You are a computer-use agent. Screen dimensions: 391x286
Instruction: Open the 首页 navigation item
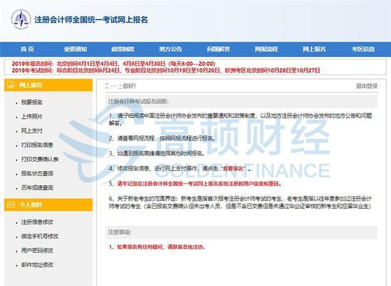pyautogui.click(x=27, y=49)
